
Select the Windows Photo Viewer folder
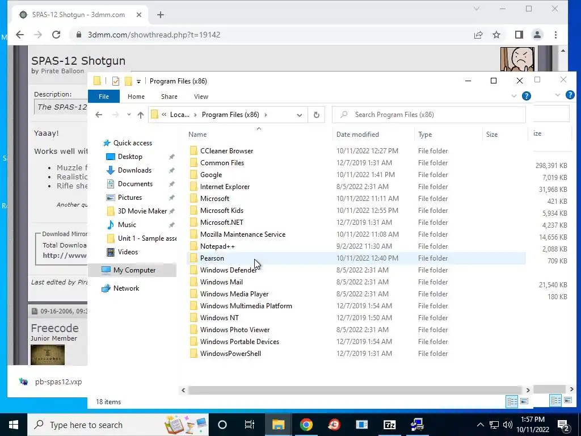coord(234,330)
